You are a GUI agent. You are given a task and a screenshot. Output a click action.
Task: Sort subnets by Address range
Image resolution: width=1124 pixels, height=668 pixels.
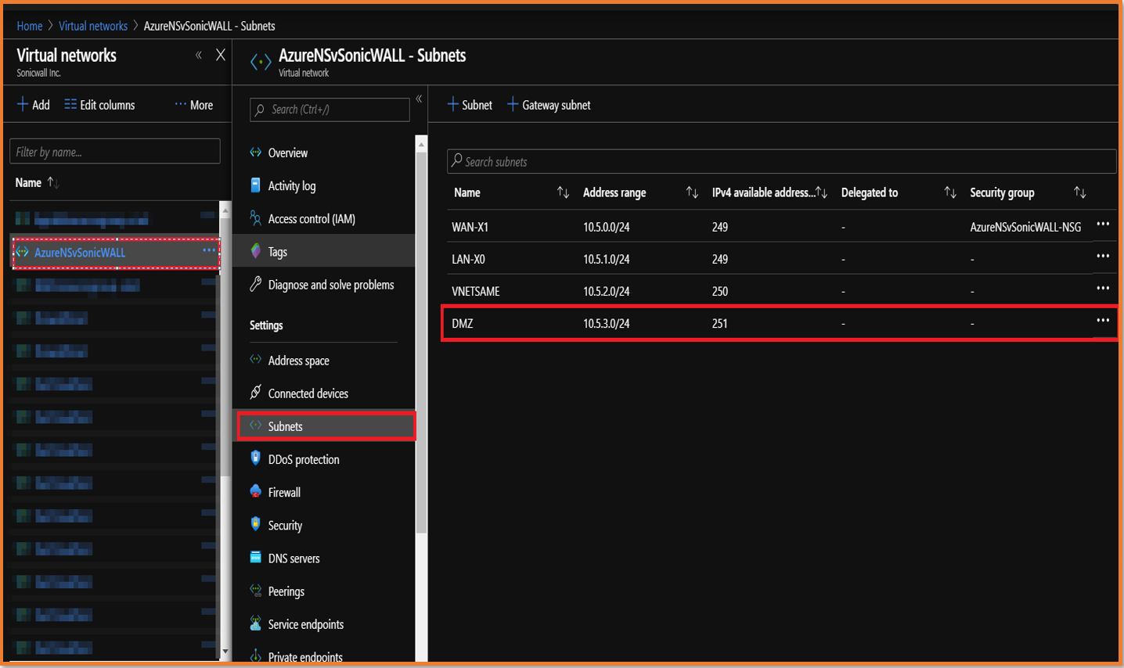click(692, 192)
